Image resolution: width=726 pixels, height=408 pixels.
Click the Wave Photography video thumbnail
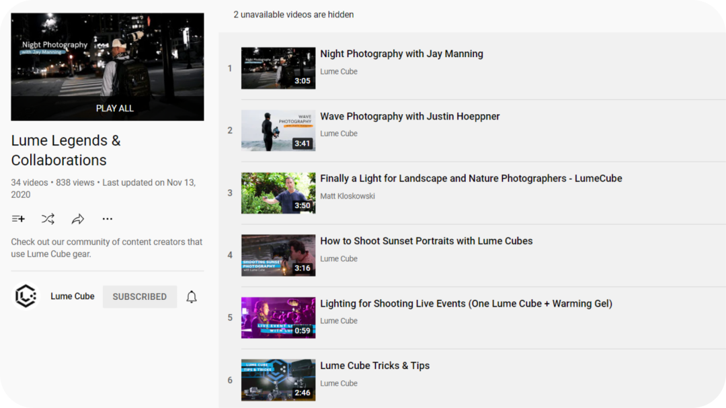278,130
